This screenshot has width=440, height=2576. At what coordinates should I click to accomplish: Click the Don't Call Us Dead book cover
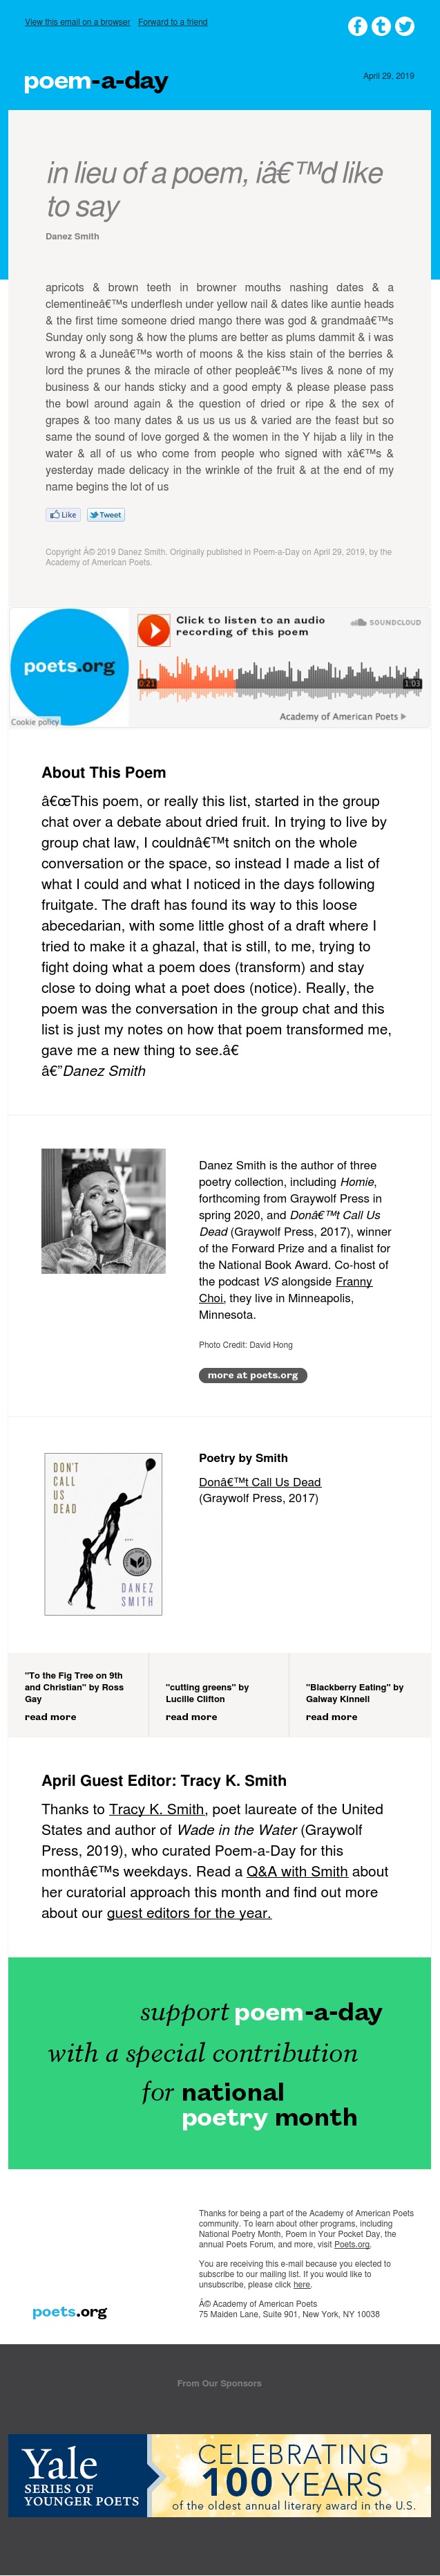coord(103,1533)
